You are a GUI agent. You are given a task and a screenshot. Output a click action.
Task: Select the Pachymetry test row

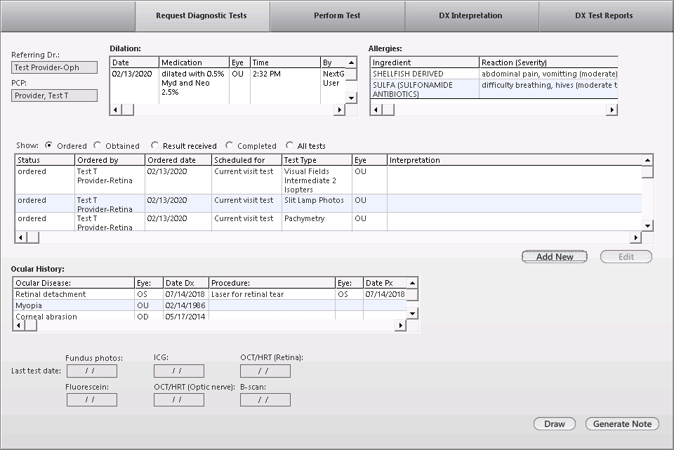coord(329,222)
